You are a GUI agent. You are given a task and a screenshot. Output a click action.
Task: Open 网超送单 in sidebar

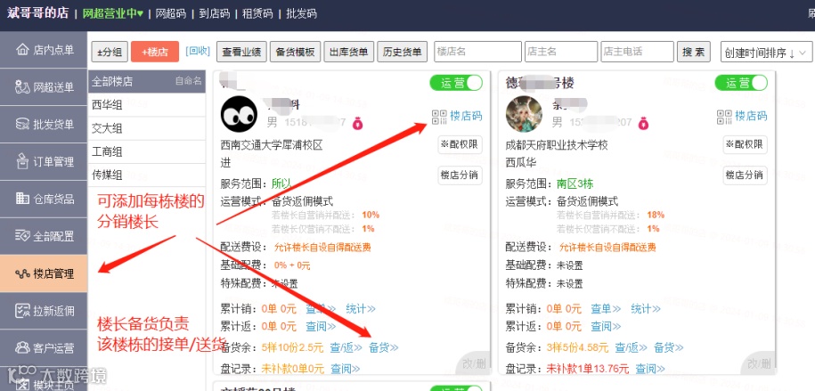pyautogui.click(x=44, y=87)
